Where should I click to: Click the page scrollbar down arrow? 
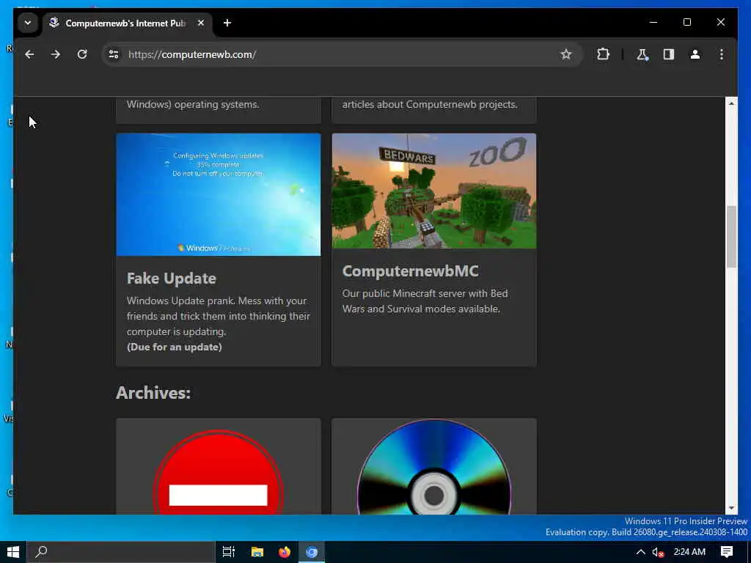coord(731,508)
